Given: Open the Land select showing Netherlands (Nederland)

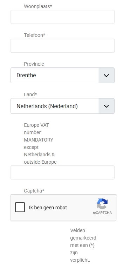Looking at the screenshot, I should (62, 106).
